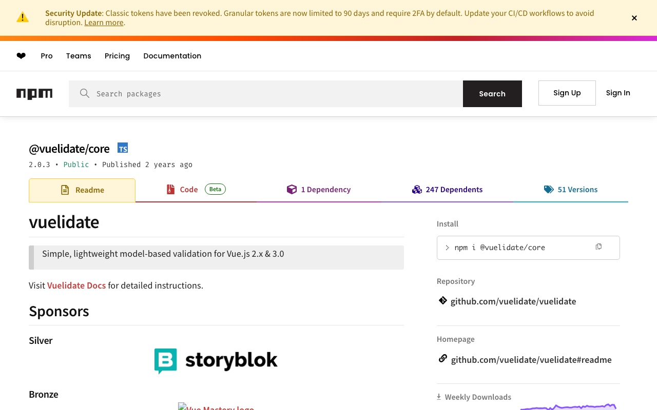Viewport: 657px width, 410px height.
Task: Click the warning triangle icon in banner
Action: pyautogui.click(x=23, y=17)
